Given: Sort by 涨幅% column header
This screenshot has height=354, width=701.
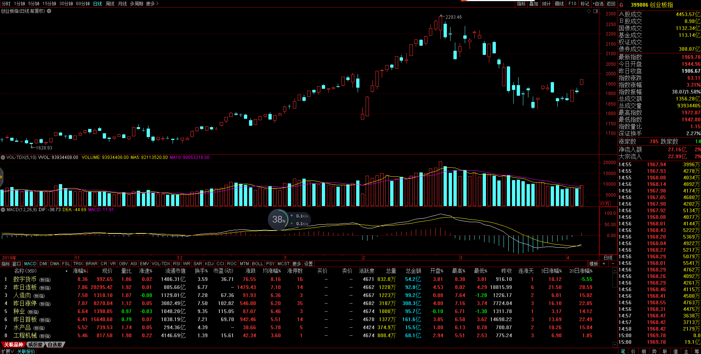Looking at the screenshot, I should (x=80, y=271).
